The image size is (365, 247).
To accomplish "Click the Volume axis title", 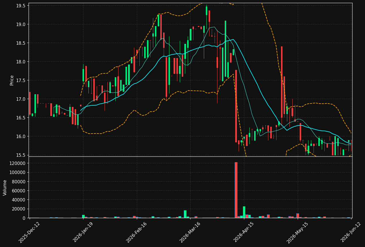I will pyautogui.click(x=5, y=187).
